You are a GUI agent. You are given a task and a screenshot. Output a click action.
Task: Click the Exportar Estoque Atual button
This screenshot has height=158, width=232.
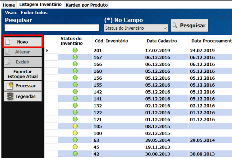[x=22, y=74]
